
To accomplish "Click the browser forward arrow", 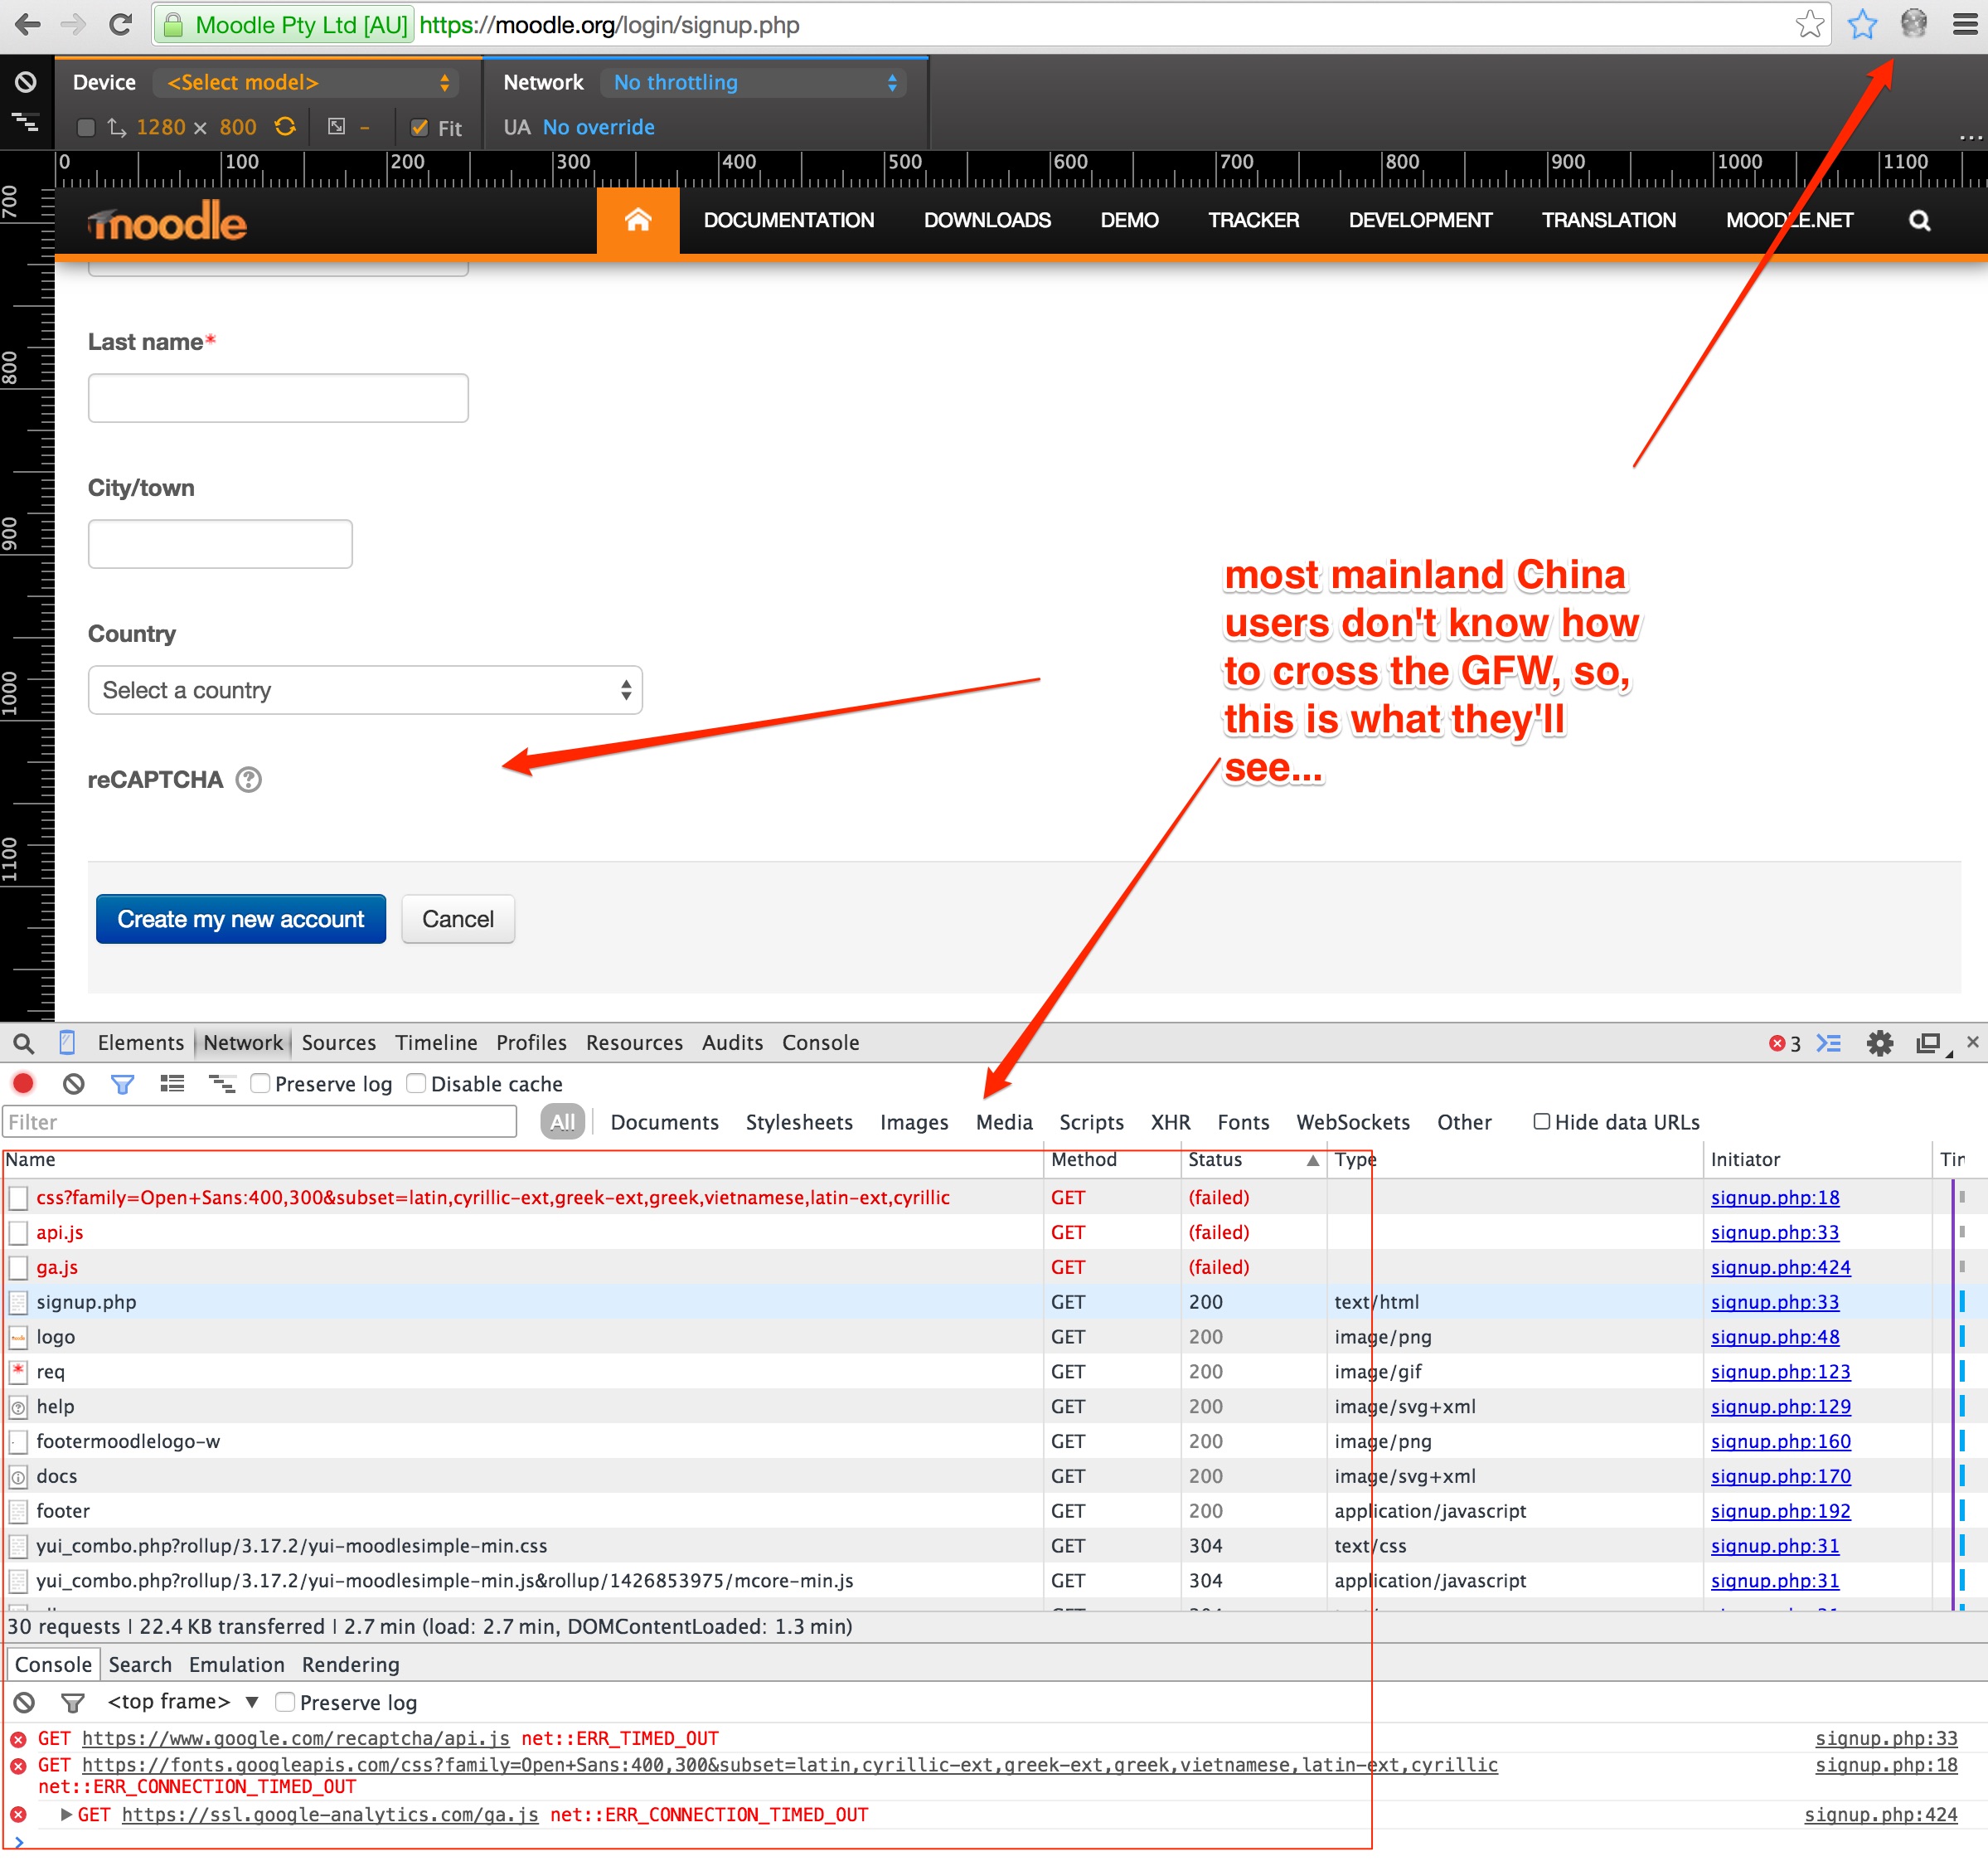I will 73,25.
